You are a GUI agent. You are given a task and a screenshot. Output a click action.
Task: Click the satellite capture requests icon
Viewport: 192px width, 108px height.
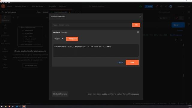157,6
